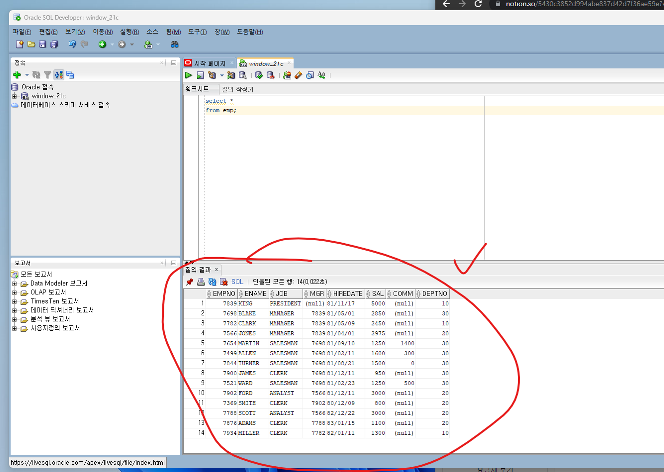This screenshot has height=472, width=664.
Task: Expand the Data Modeler 보고서 folder
Action: coord(14,284)
